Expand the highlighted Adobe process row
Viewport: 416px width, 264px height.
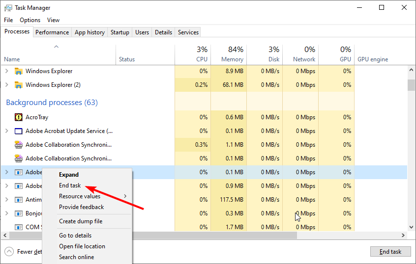tap(6, 172)
